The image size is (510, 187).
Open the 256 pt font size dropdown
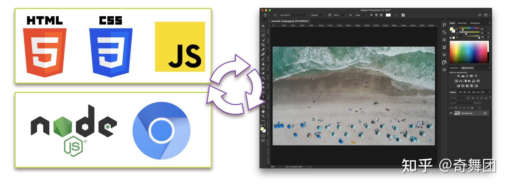[x=340, y=15]
